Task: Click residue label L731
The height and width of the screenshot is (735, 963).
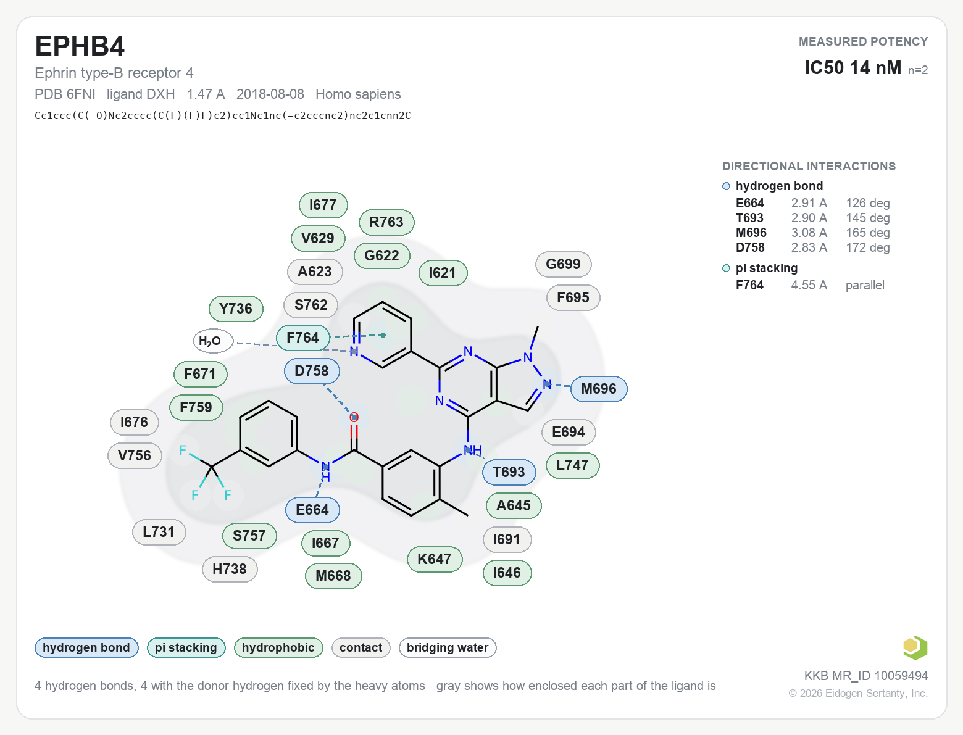Action: click(x=159, y=532)
